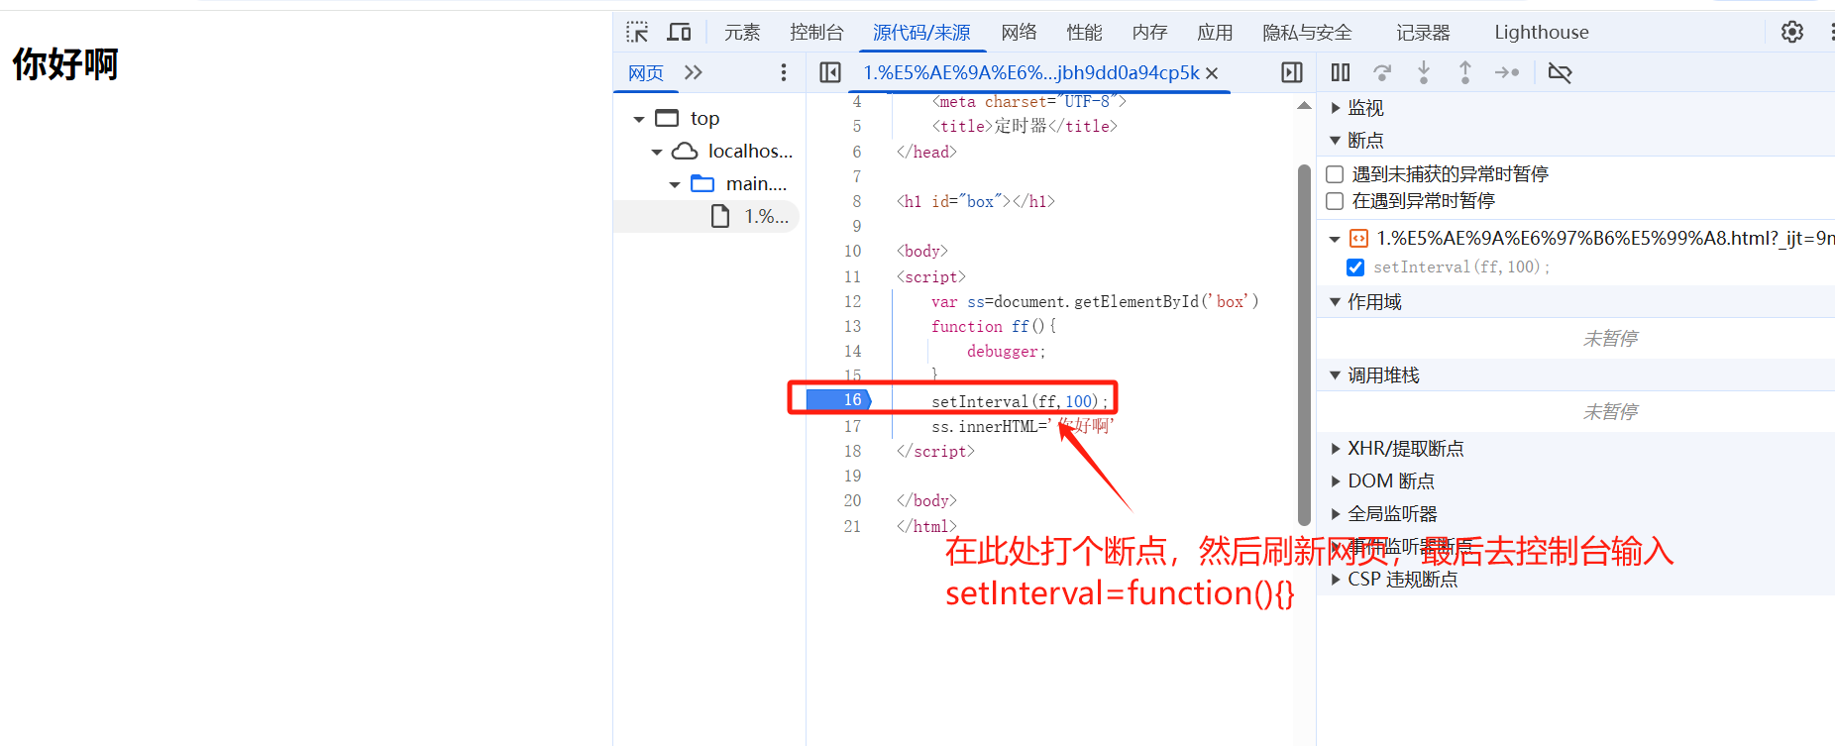Toggle pause on uncaught exceptions checkbox

pos(1335,174)
